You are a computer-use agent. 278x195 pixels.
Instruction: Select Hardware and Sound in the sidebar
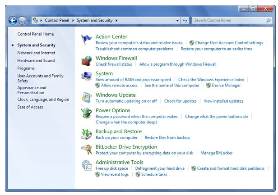pos(36,60)
